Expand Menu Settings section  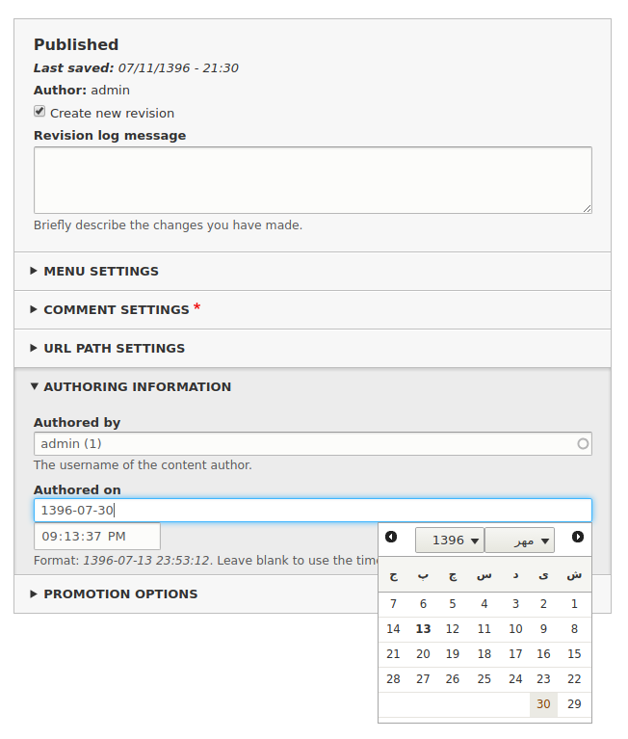[101, 272]
